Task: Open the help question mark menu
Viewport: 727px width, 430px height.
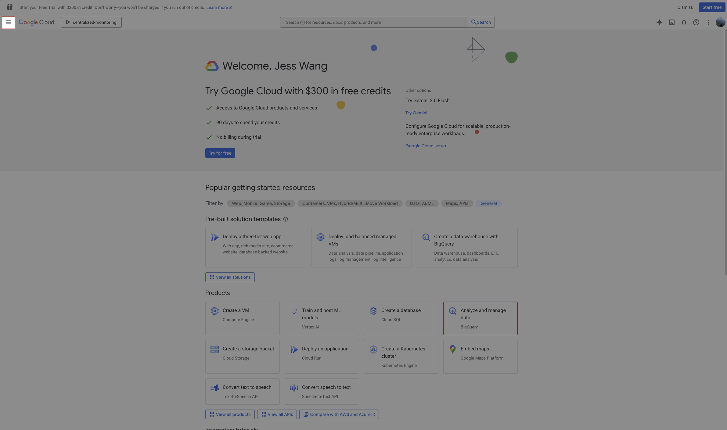Action: click(x=696, y=22)
